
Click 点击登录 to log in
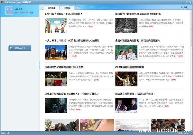pos(19,9)
